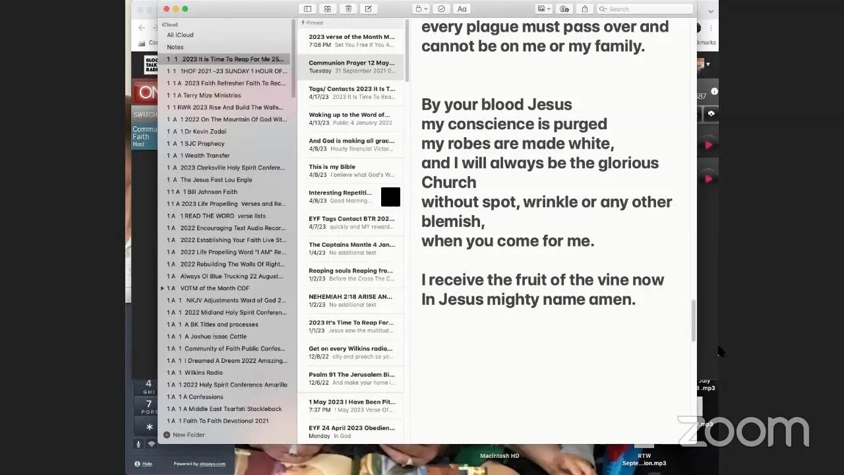
Task: Click the Help link in the background window
Action: (147, 464)
